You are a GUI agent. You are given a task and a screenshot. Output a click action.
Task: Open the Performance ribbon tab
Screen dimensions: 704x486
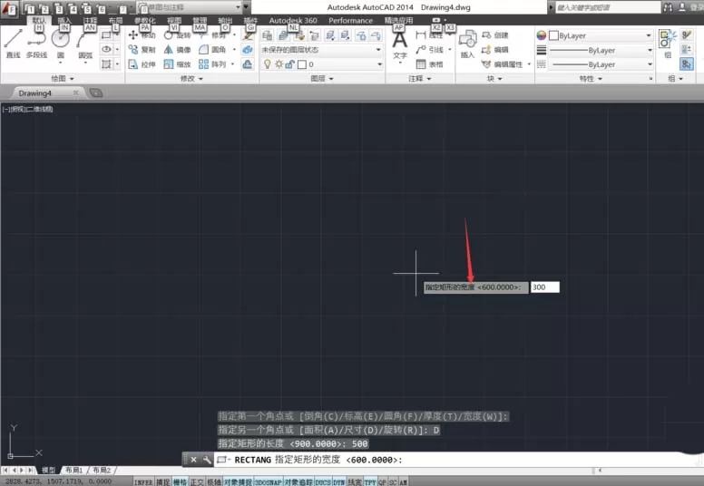point(351,20)
